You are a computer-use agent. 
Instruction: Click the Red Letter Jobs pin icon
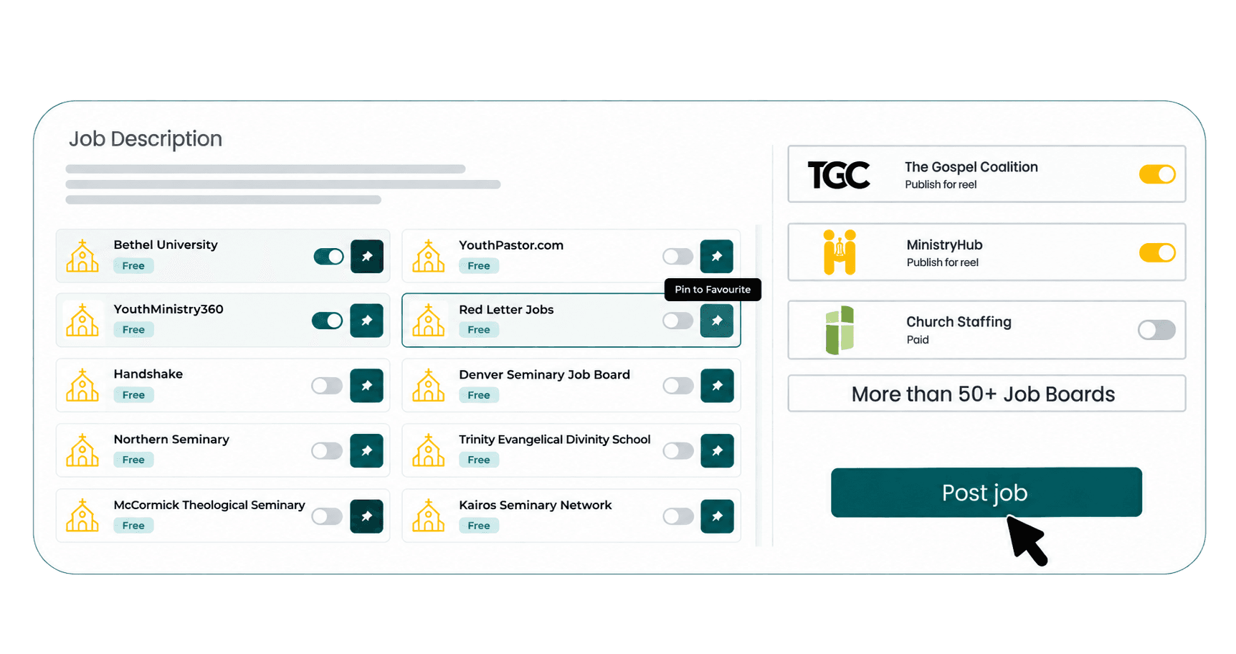click(x=716, y=321)
